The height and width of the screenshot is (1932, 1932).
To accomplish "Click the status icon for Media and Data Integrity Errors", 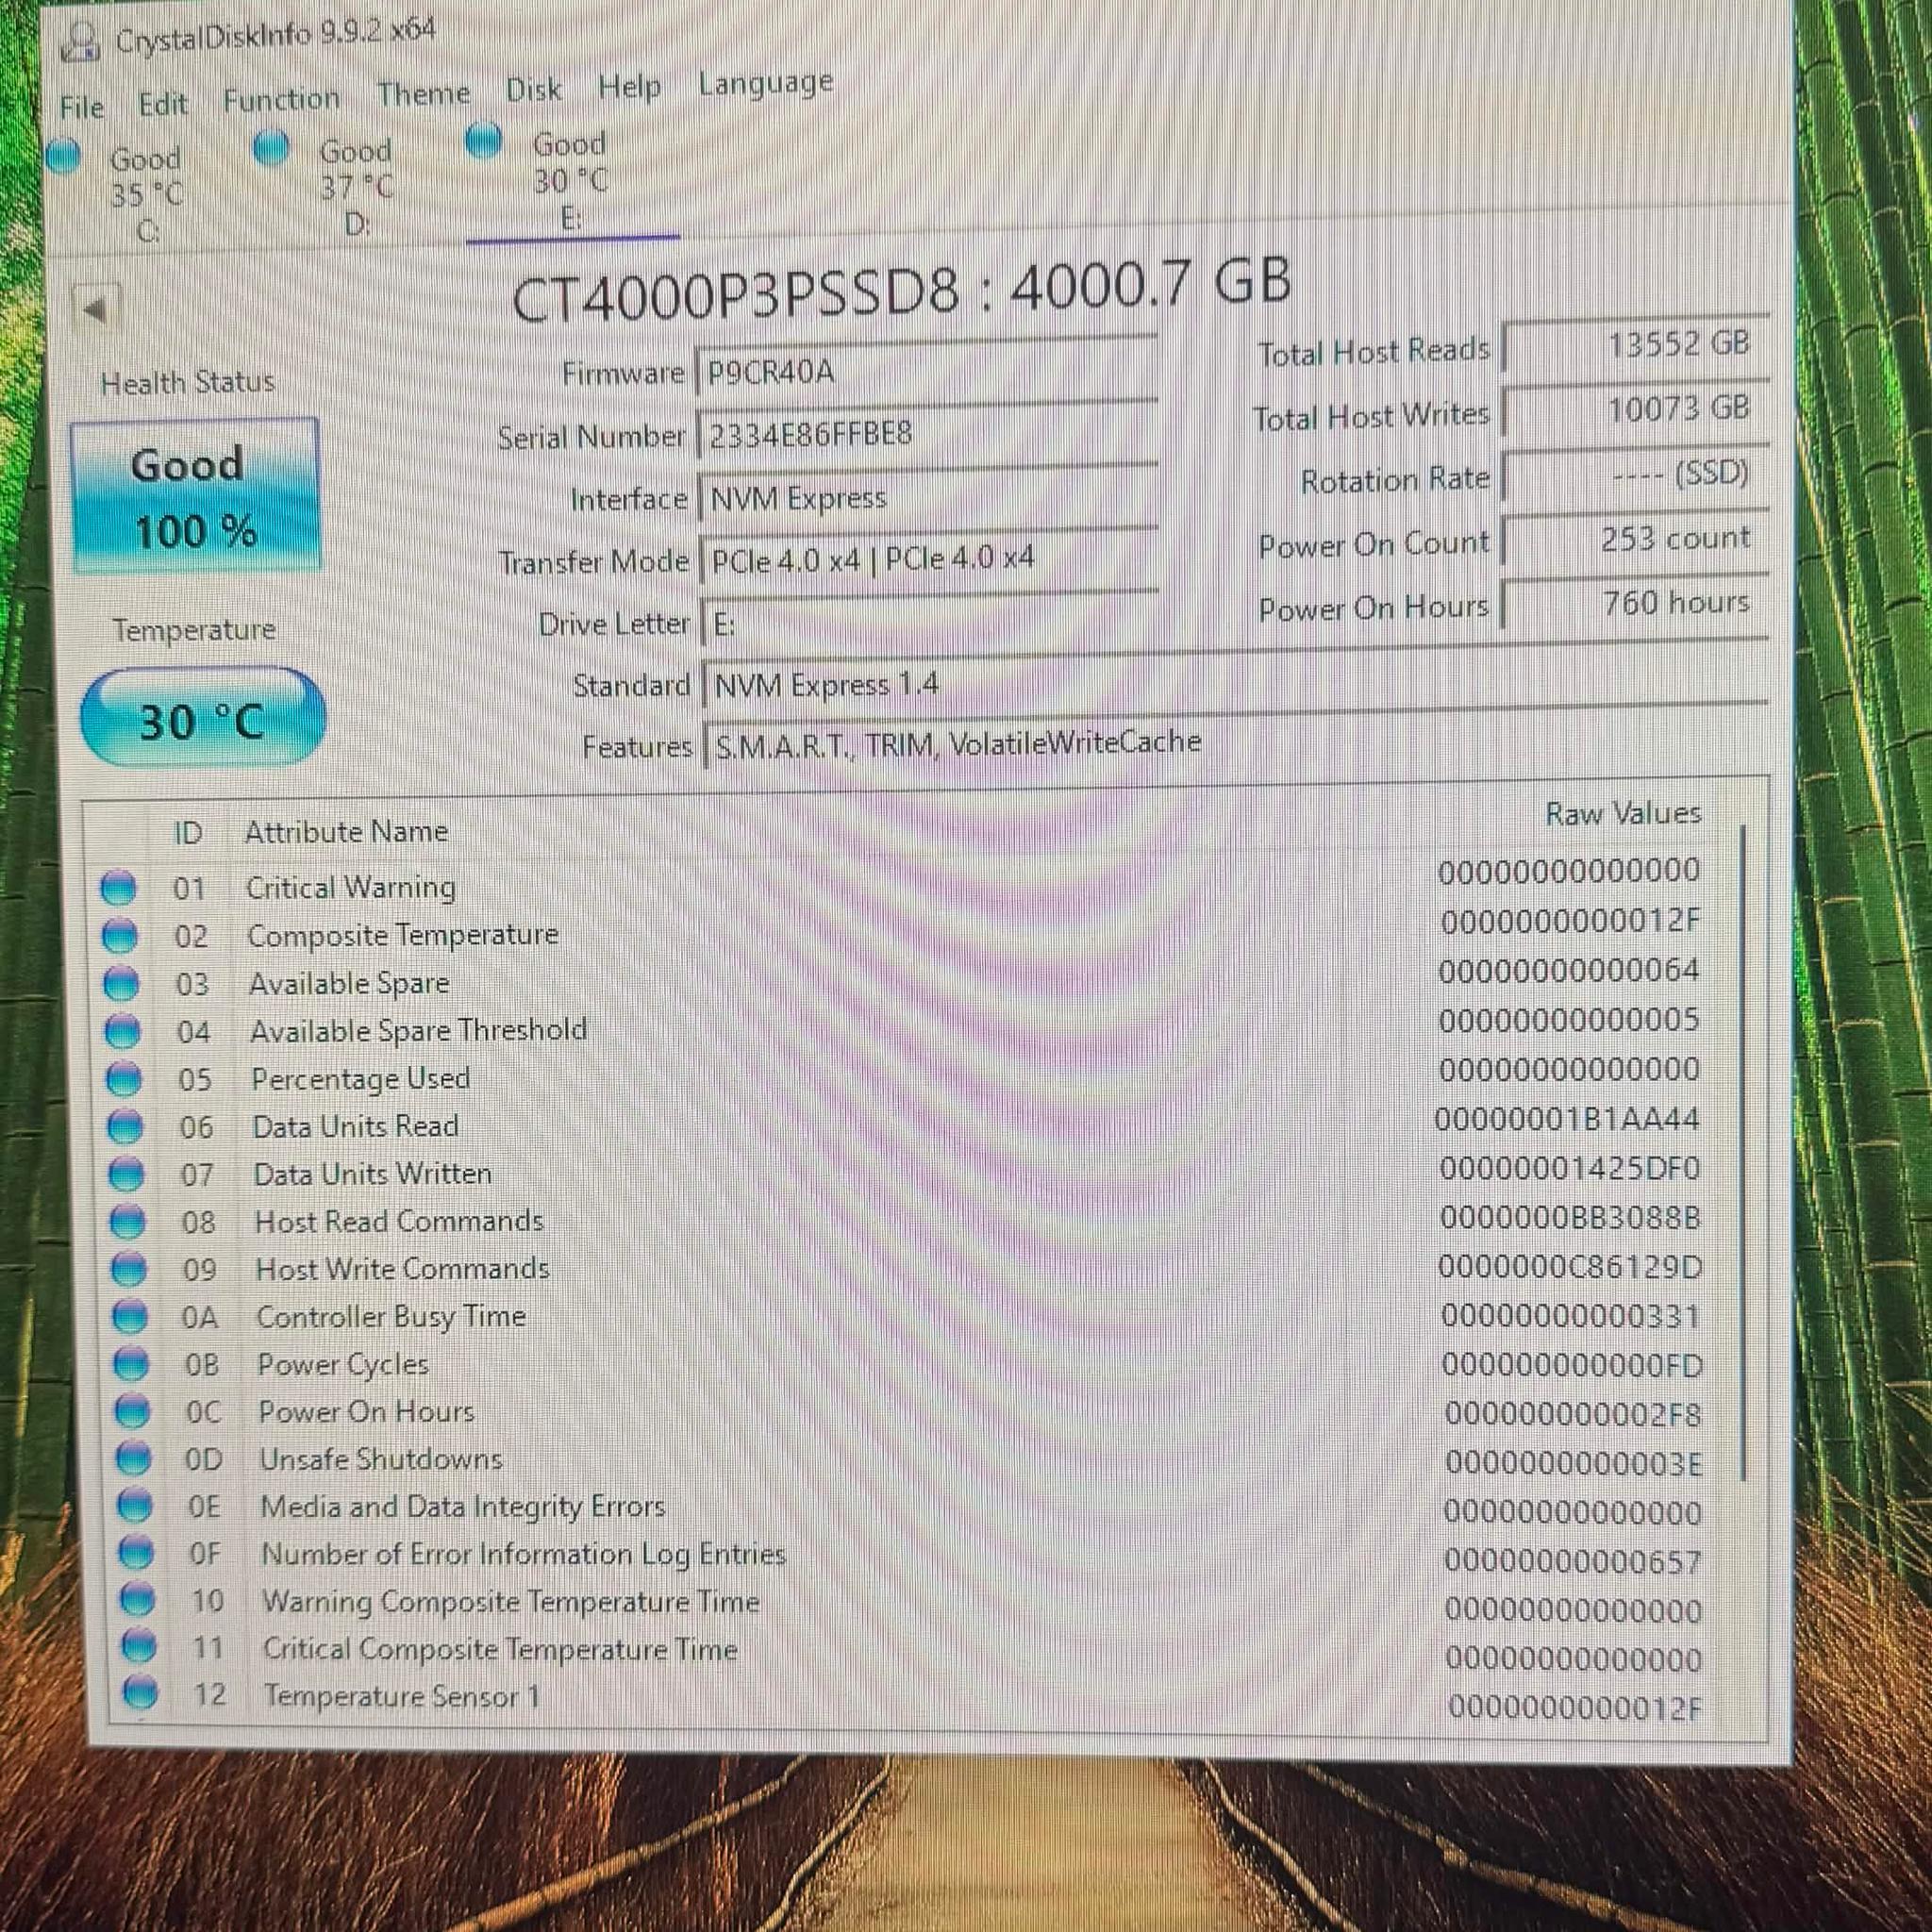I will point(135,1507).
